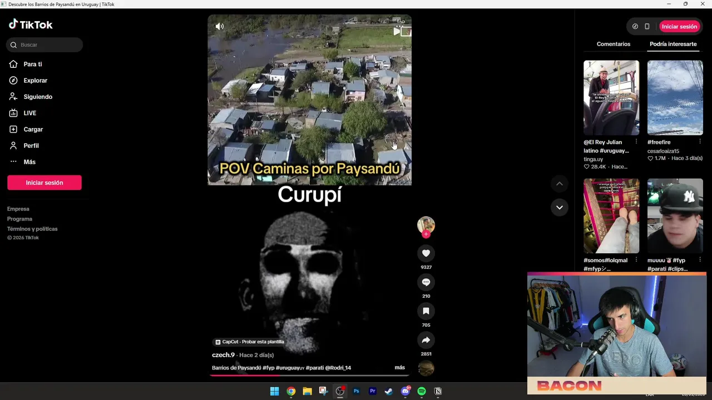The height and width of the screenshot is (400, 712).
Task: Click the tinga.uy author name
Action: coord(593,159)
